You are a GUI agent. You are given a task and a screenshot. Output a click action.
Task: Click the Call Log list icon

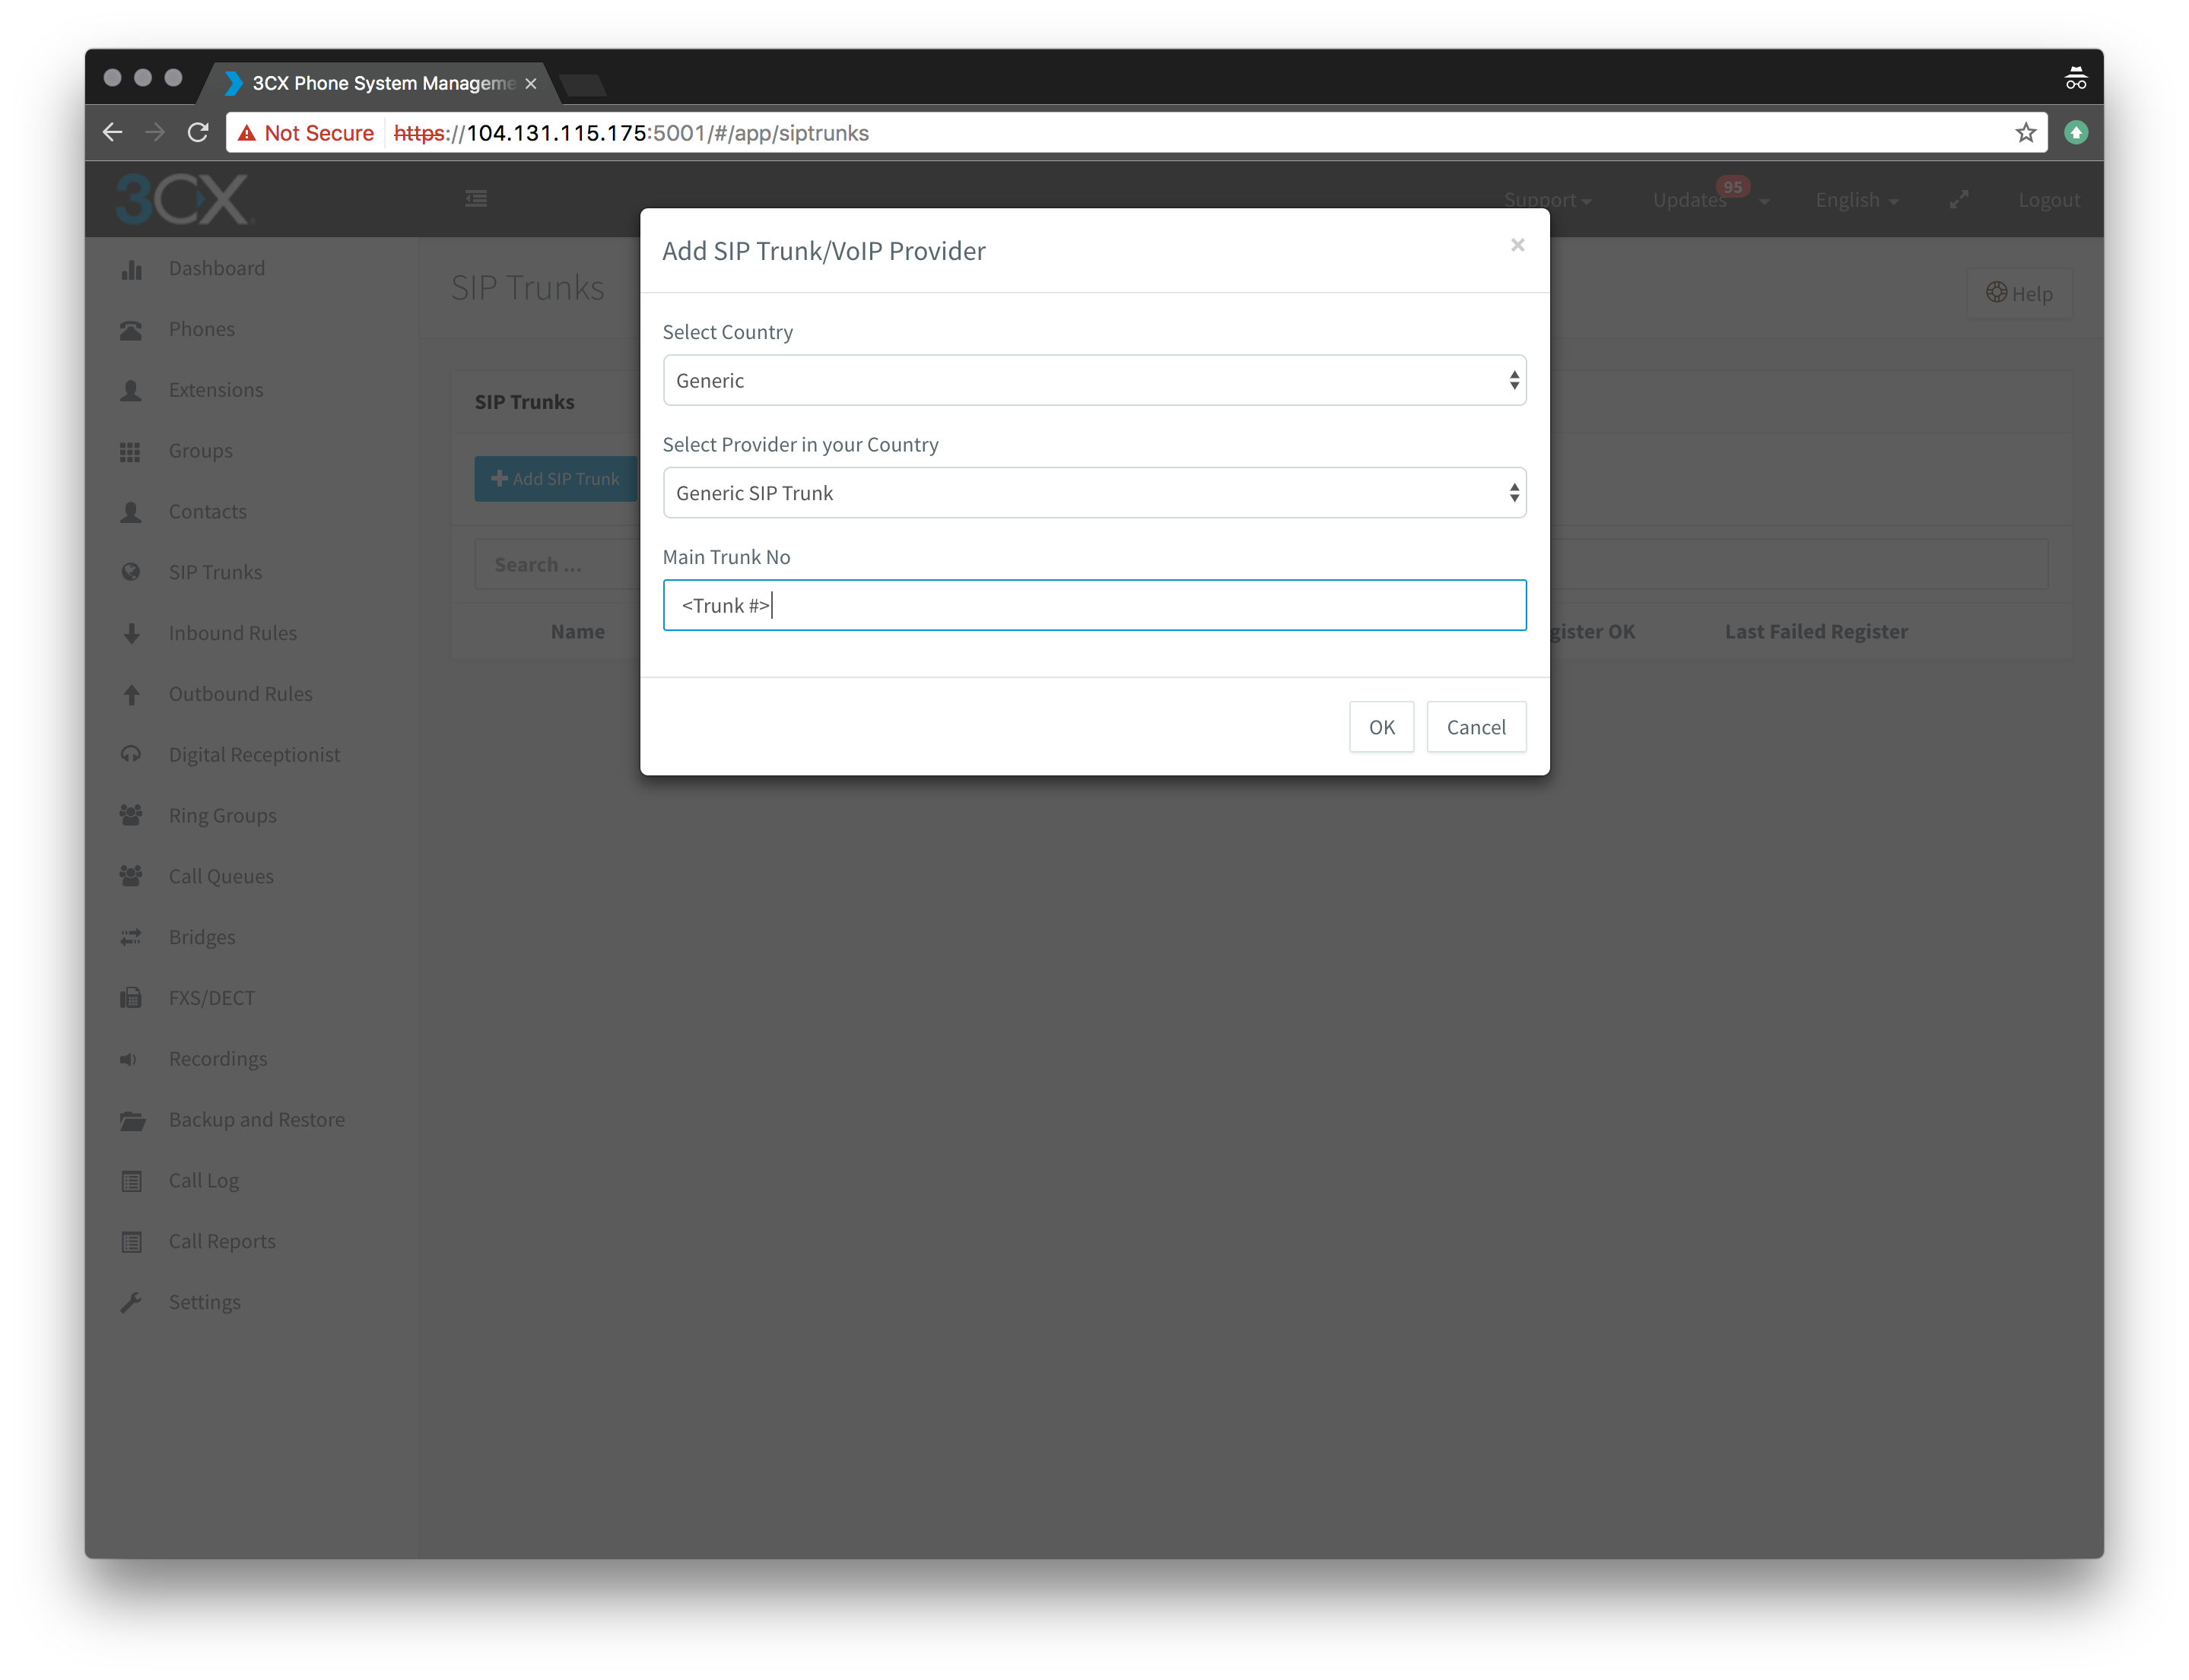(x=131, y=1182)
